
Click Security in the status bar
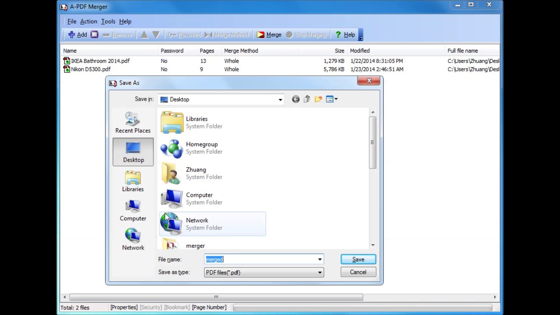click(151, 308)
